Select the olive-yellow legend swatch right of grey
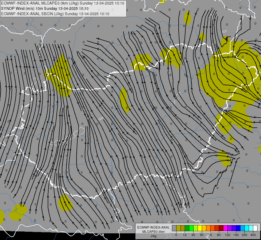The width and height of the screenshot is (261, 240). click(x=178, y=228)
